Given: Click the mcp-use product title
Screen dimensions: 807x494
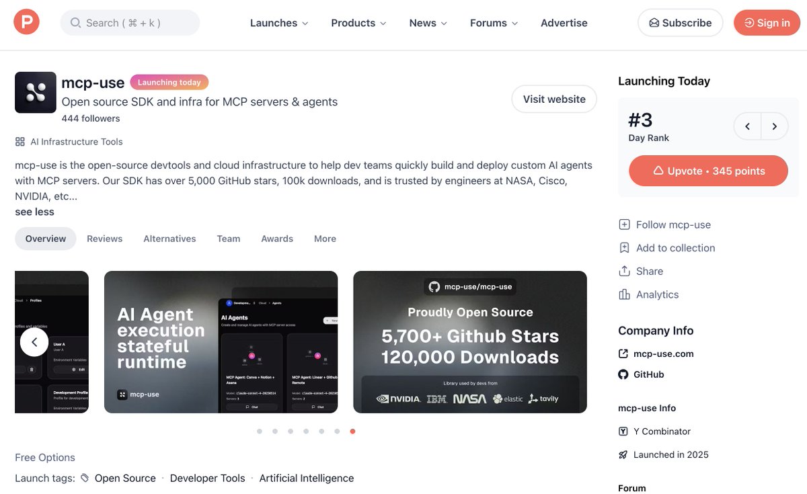Looking at the screenshot, I should coord(93,83).
